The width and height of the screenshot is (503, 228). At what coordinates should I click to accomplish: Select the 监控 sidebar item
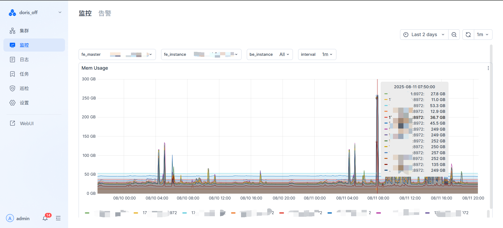tap(34, 45)
